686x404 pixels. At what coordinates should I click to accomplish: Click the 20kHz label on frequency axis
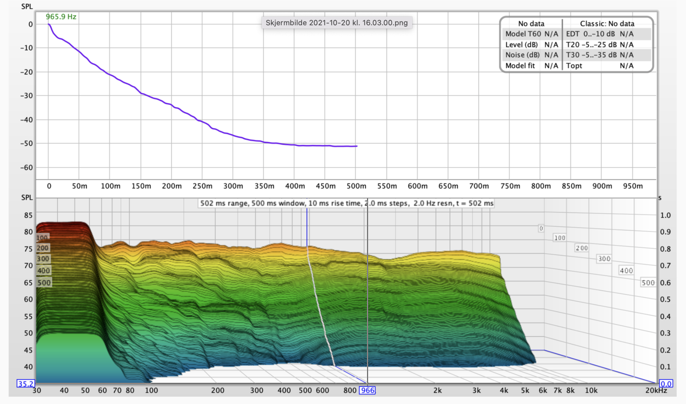pos(656,390)
